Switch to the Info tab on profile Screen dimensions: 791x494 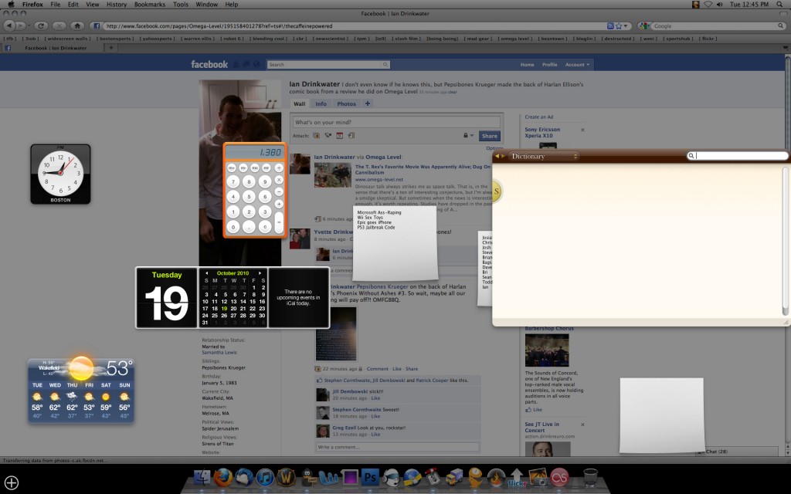pos(321,104)
